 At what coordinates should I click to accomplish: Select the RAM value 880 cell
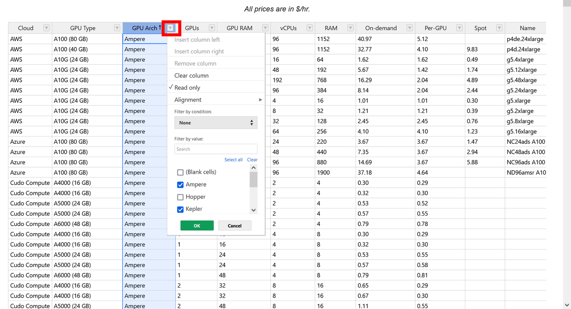click(335, 162)
